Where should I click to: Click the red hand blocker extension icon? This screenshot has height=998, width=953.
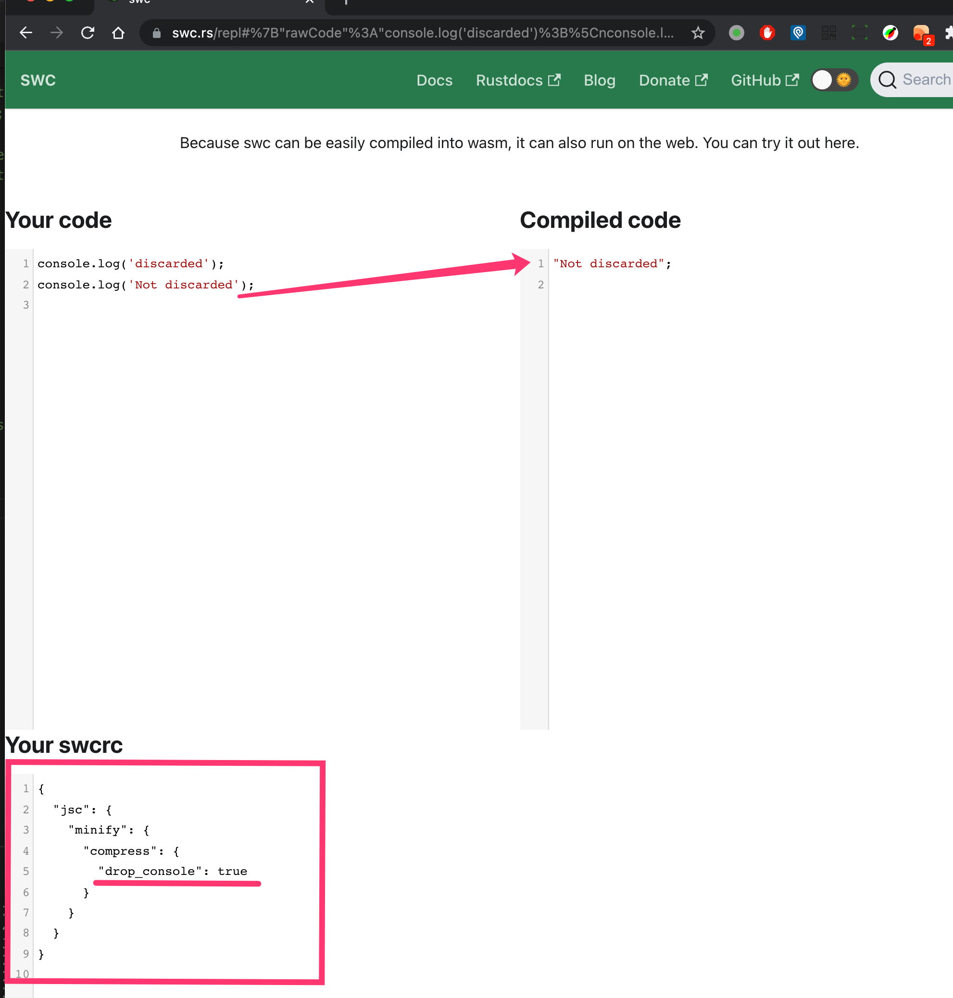[767, 33]
